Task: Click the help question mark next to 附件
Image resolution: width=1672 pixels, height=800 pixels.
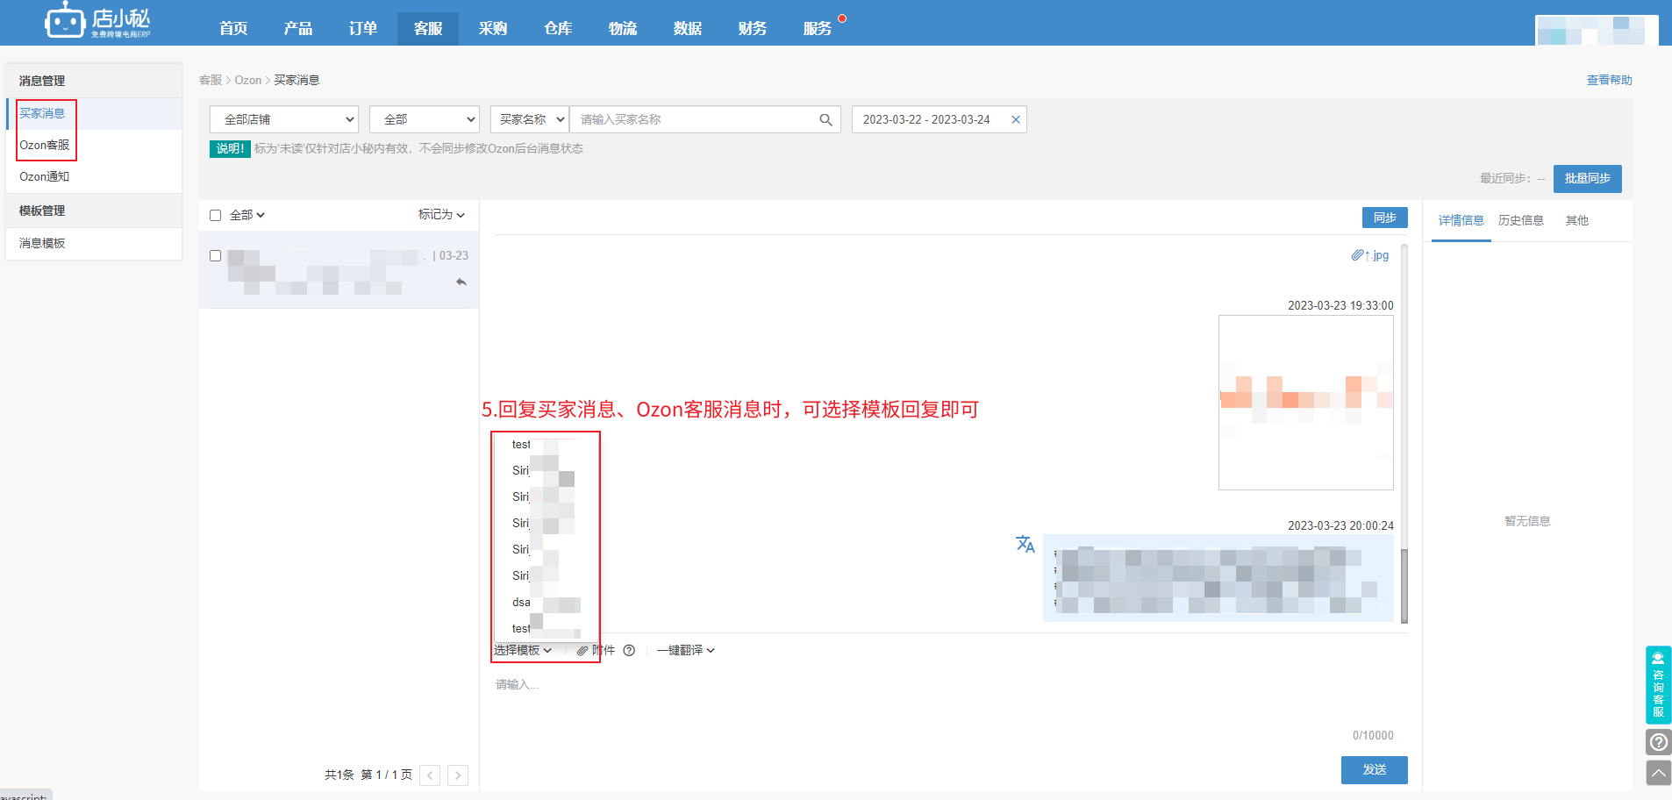Action: point(629,651)
